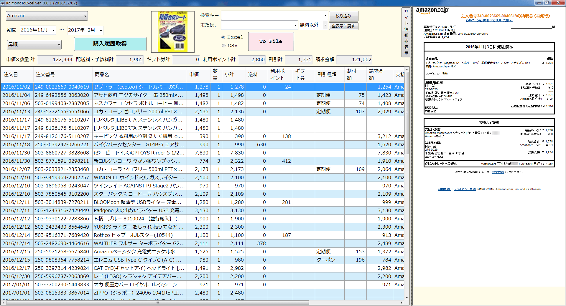Screen dimensions: 566x306
Task: Open the 無料以外 shipping filter dropdown
Action: coord(325,25)
